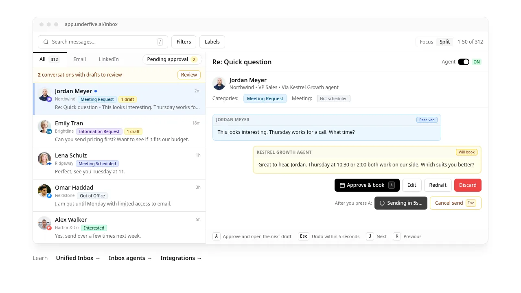
Task: Click the '1 draft' badge on Emily Tran
Action: click(x=133, y=131)
